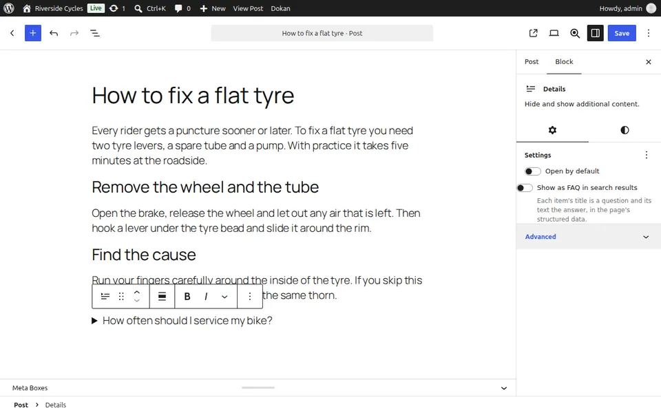Apply italic formatting
This screenshot has height=413, width=661.
coord(206,296)
